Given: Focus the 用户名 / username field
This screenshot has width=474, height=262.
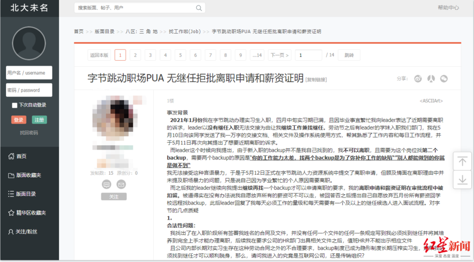Looking at the screenshot, I should tap(29, 73).
